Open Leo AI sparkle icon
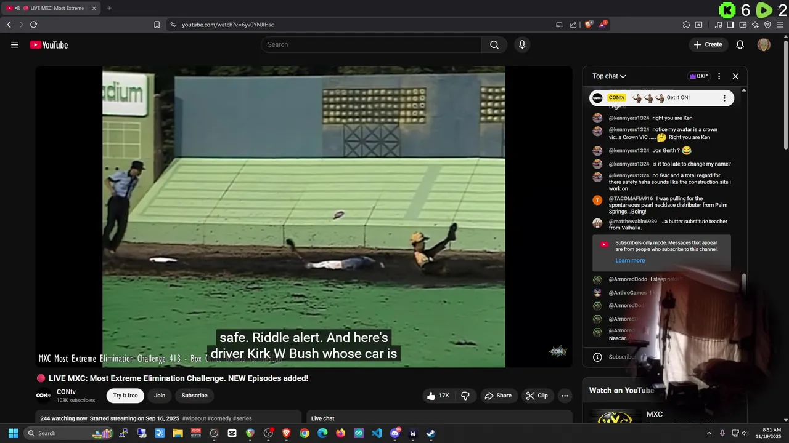Screen dimensions: 789x443 coord(755,25)
